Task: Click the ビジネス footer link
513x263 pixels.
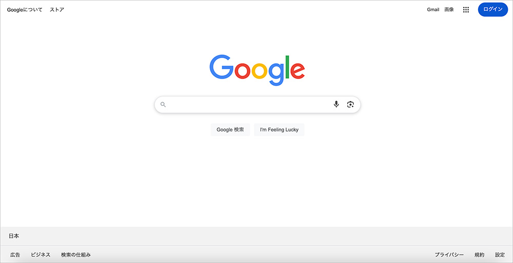Action: coord(41,254)
